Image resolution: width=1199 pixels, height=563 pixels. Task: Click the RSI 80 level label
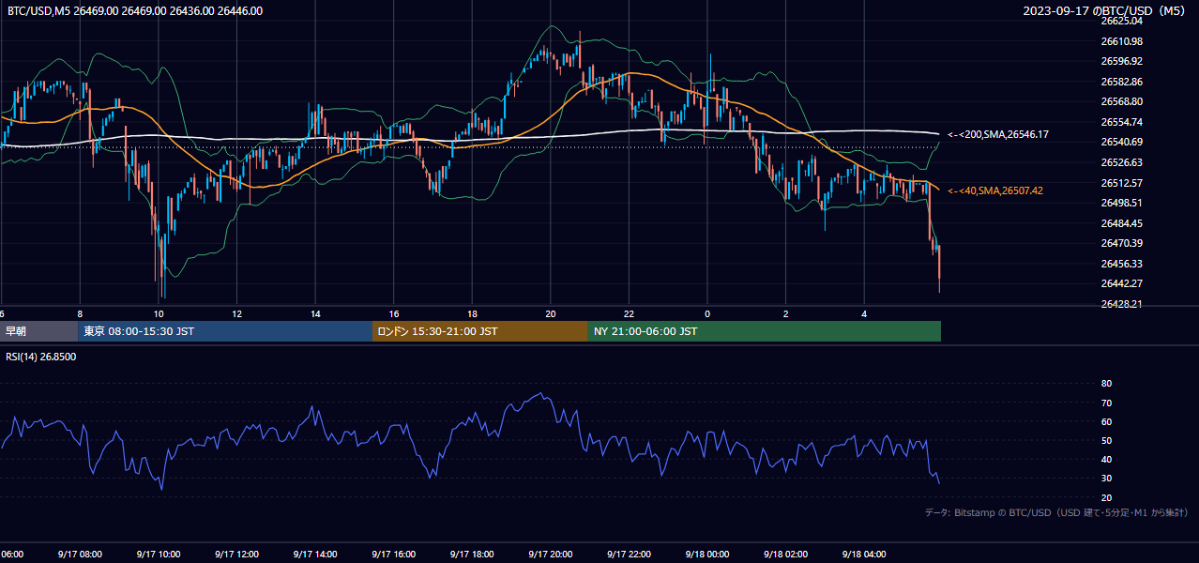(1106, 384)
